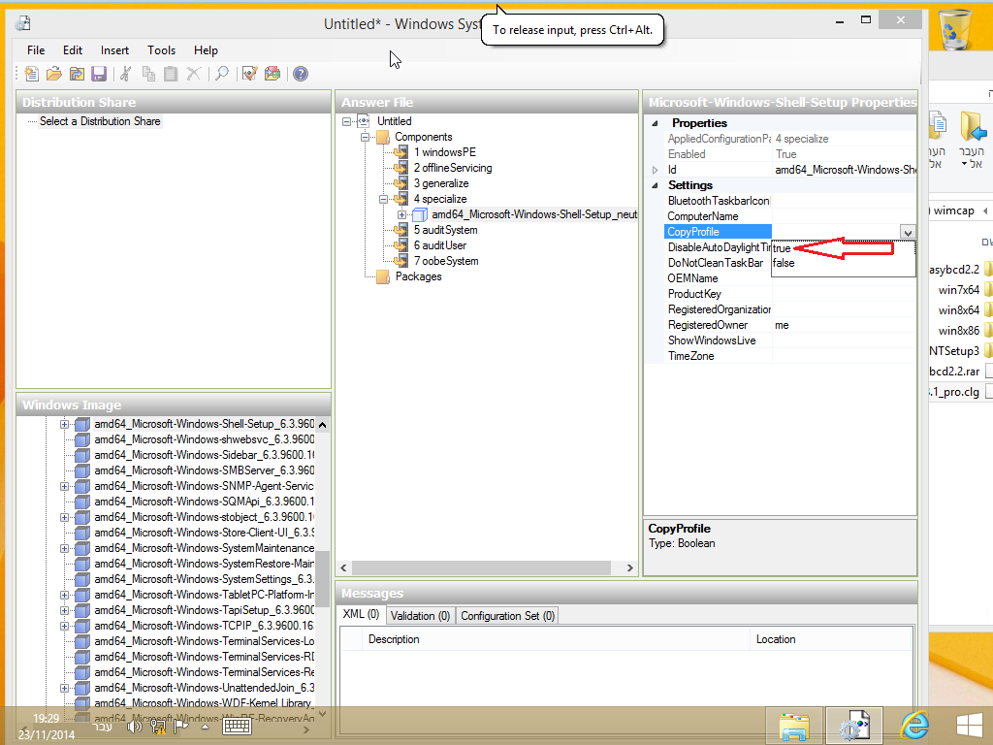The image size is (993, 745).
Task: Expand the Id property row
Action: pyautogui.click(x=656, y=170)
